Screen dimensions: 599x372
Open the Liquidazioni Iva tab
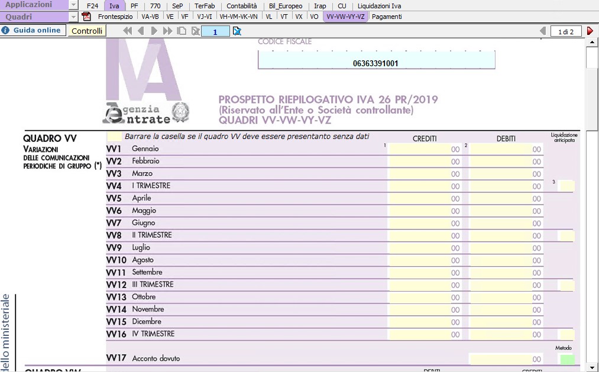[380, 6]
